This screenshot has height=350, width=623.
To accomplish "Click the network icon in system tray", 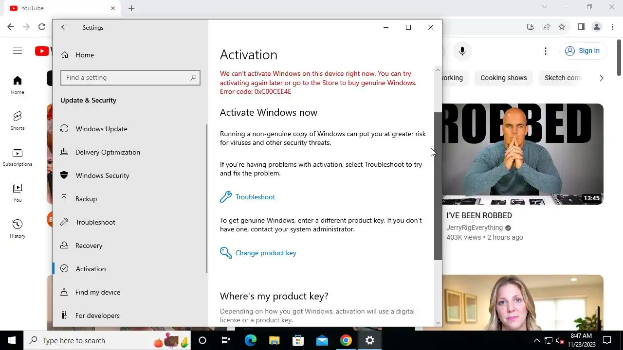I will (549, 340).
